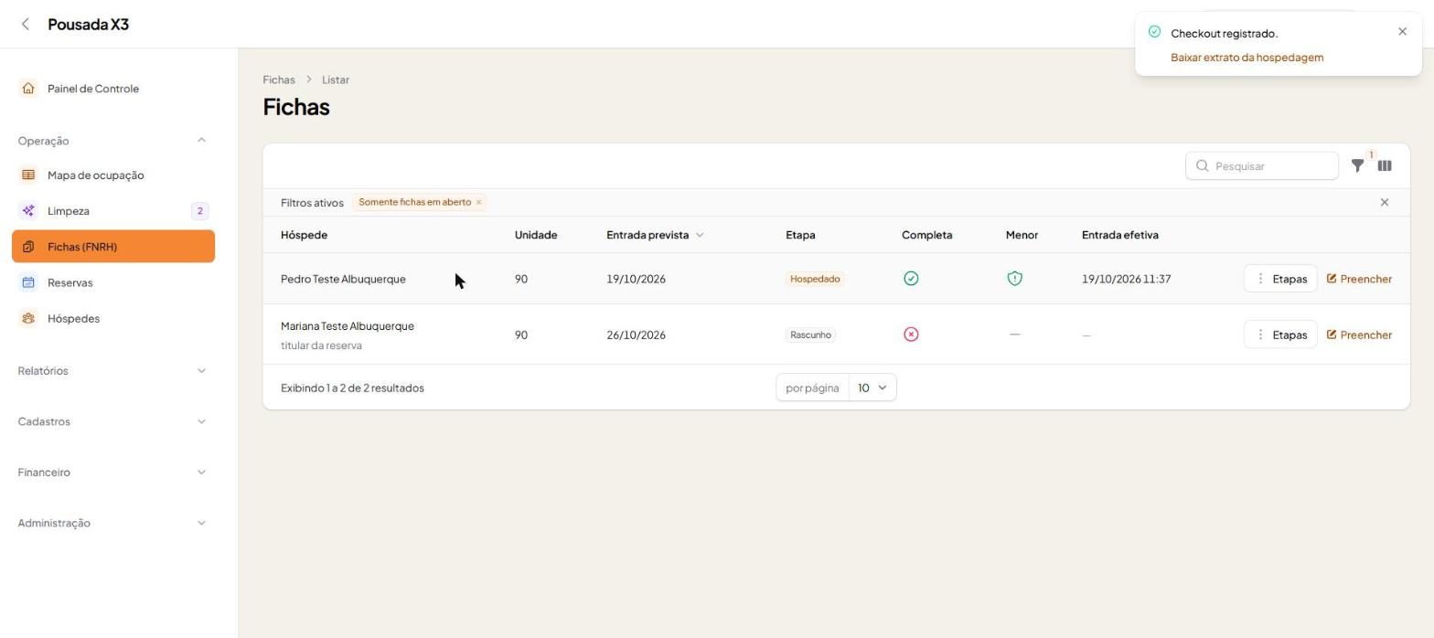The width and height of the screenshot is (1434, 638).
Task: Open Etapas menu for Pedro's row
Action: 1280,279
